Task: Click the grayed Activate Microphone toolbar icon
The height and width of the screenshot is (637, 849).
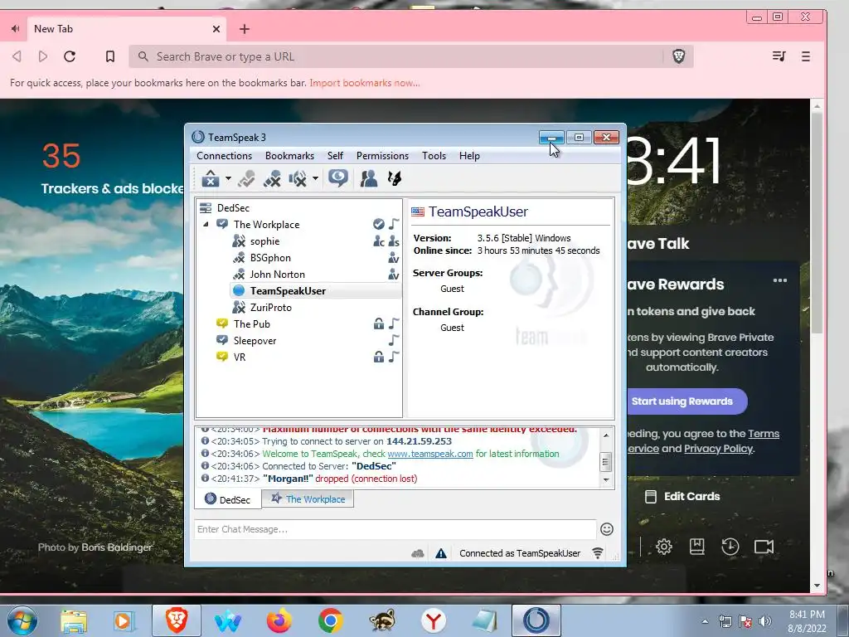Action: click(x=246, y=178)
